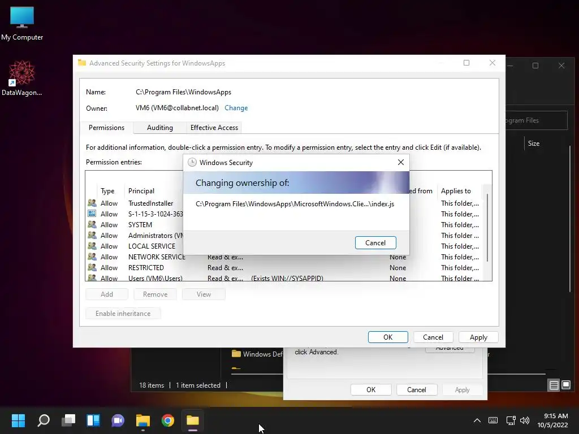
Task: Open Widgets from the taskbar
Action: click(x=93, y=420)
